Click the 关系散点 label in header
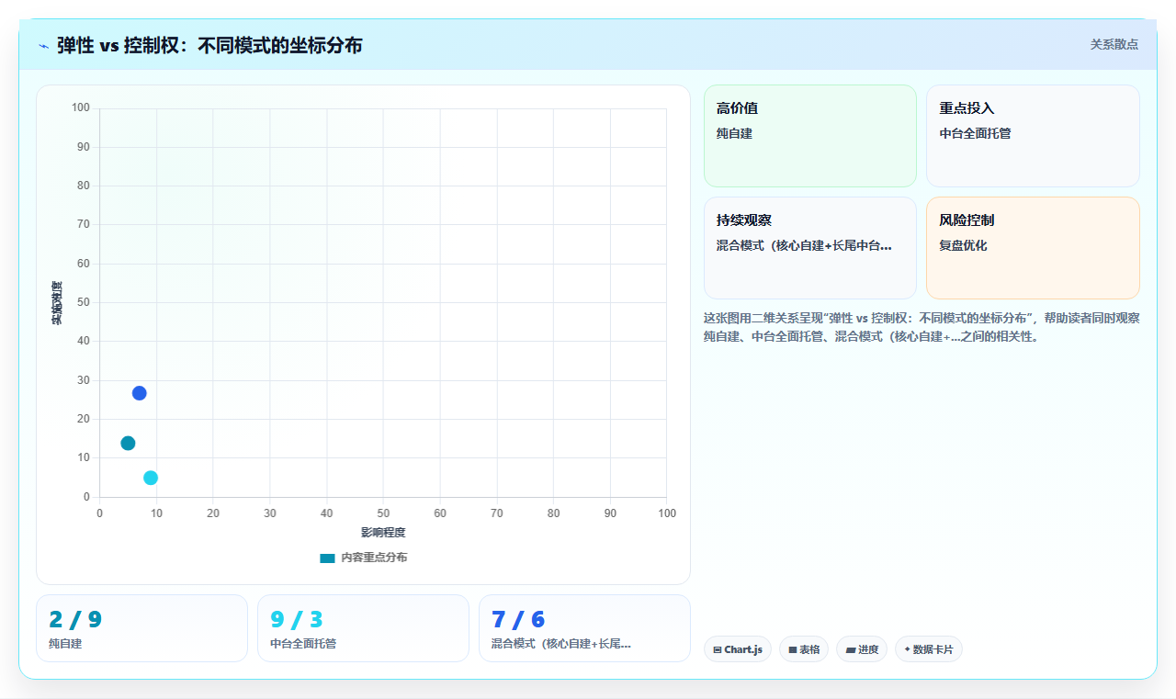This screenshot has height=699, width=1176. (1114, 44)
